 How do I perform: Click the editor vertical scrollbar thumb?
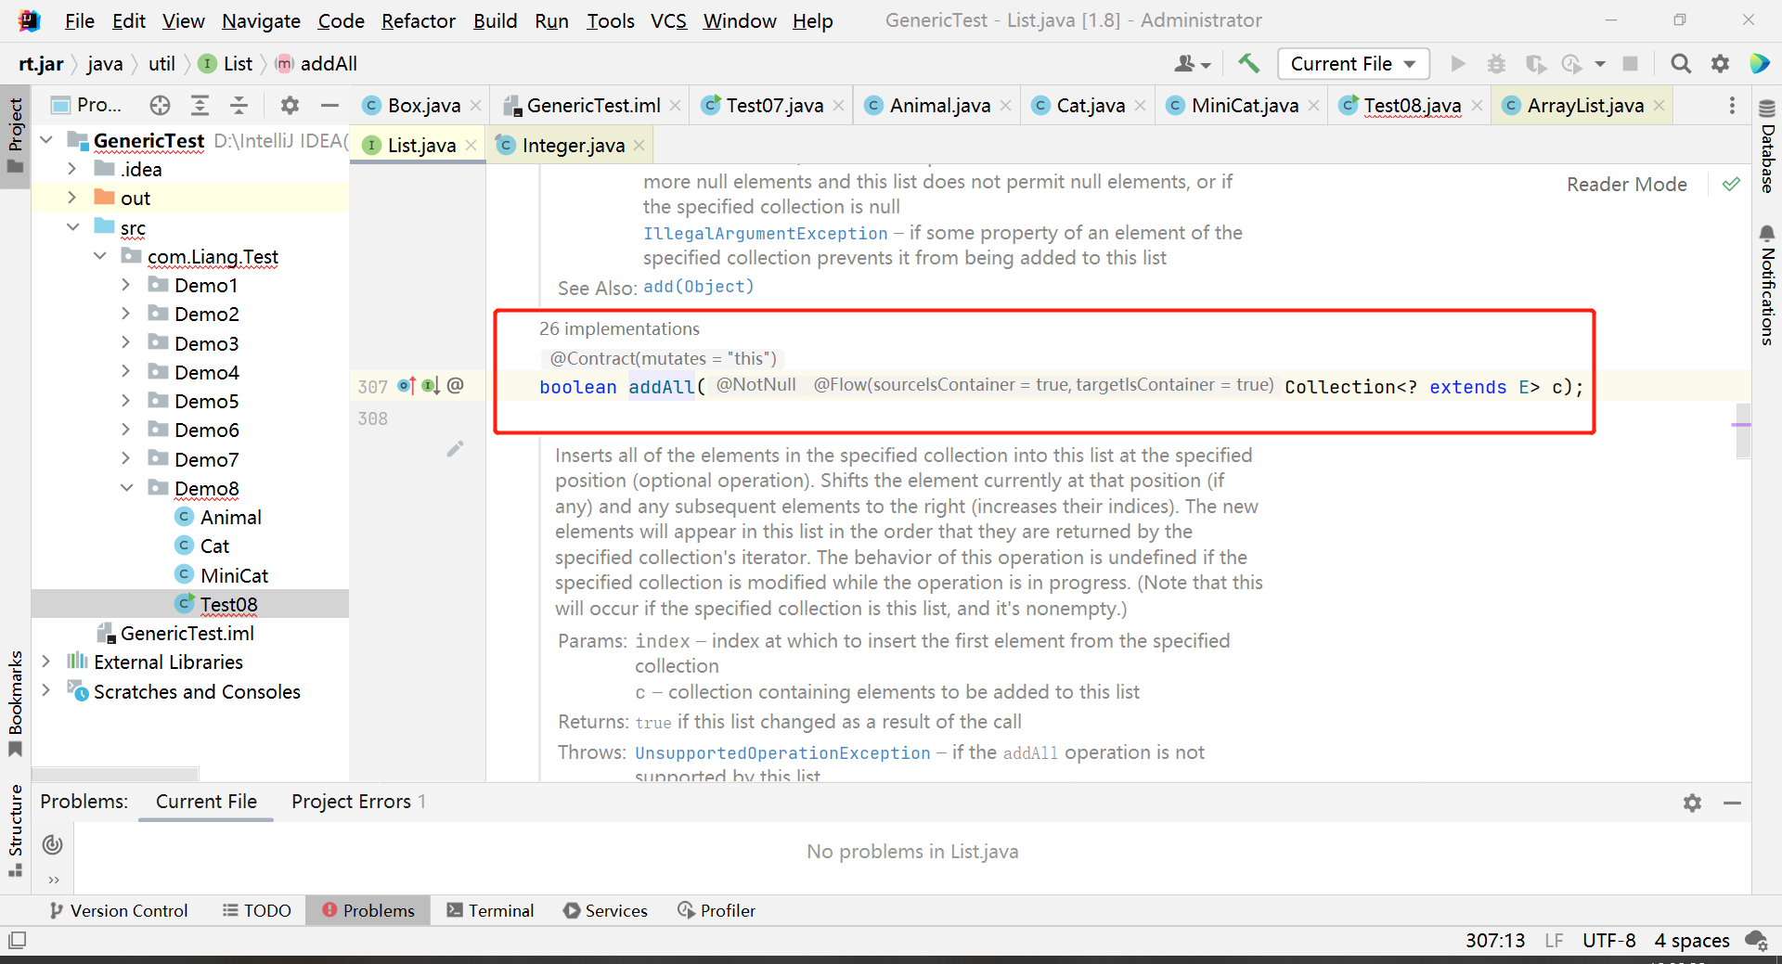click(x=1743, y=431)
